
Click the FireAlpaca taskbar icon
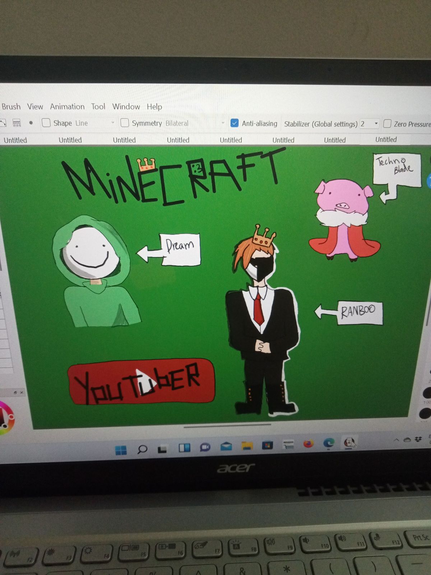pyautogui.click(x=349, y=442)
